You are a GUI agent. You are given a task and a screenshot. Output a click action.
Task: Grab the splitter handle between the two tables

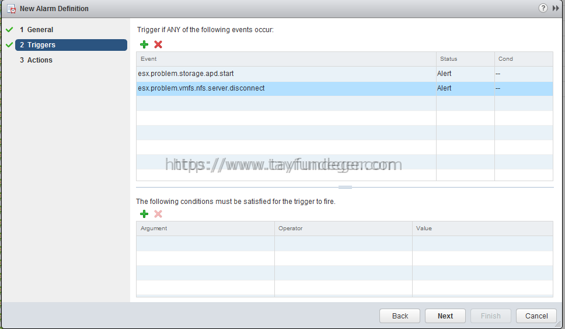coord(345,187)
